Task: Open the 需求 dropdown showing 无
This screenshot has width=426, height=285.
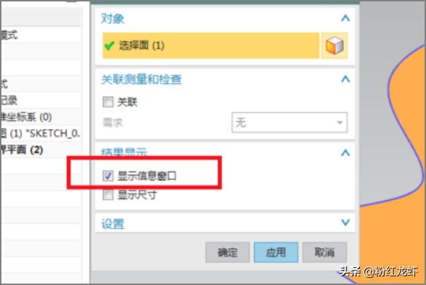Action: (x=290, y=123)
